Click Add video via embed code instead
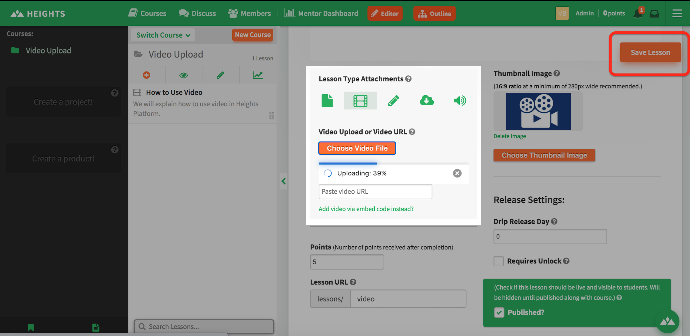 coord(366,209)
